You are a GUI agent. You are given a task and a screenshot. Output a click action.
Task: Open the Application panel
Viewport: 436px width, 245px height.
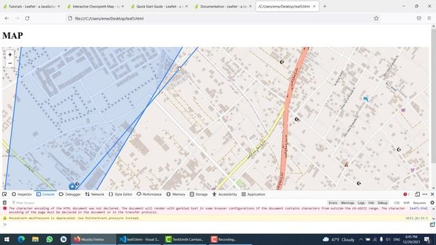[253, 194]
